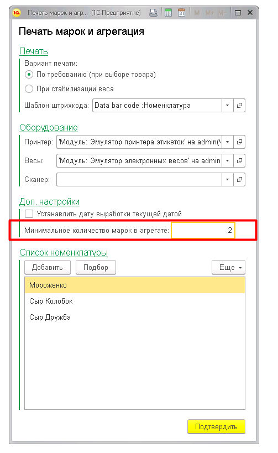Open the calculator icon in title bar
The width and height of the screenshot is (278, 453).
(168, 13)
